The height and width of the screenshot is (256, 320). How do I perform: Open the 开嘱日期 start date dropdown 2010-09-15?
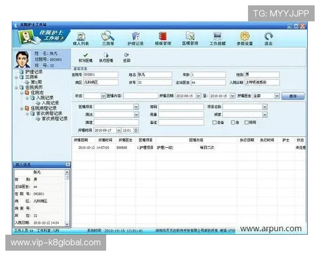pyautogui.click(x=198, y=96)
